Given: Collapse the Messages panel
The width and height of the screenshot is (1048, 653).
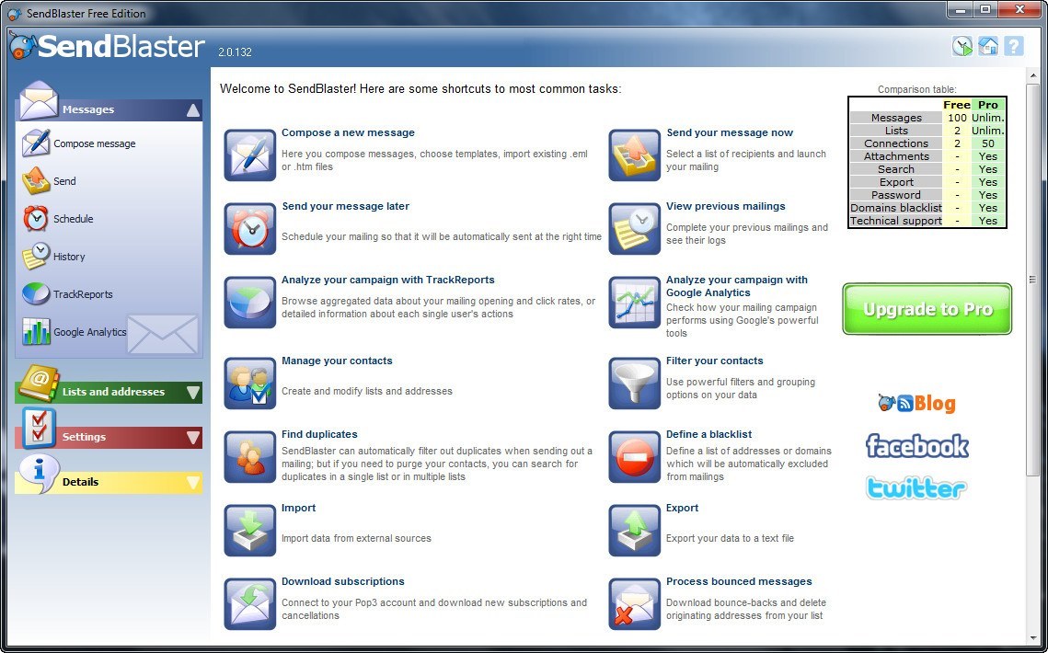Looking at the screenshot, I should pos(190,109).
